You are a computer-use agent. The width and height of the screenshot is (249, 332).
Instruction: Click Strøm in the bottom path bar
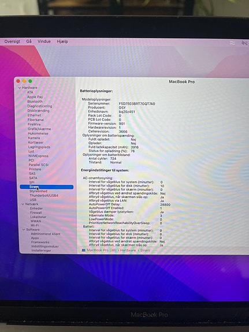pos(145,250)
